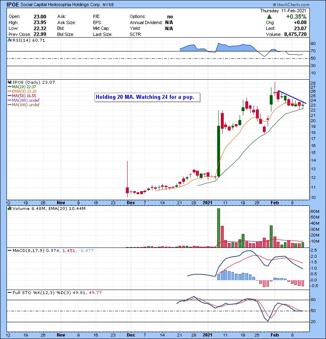326x339 pixels.
Task: Click the date Thursday 11-Feb-2021
Action: point(283,11)
